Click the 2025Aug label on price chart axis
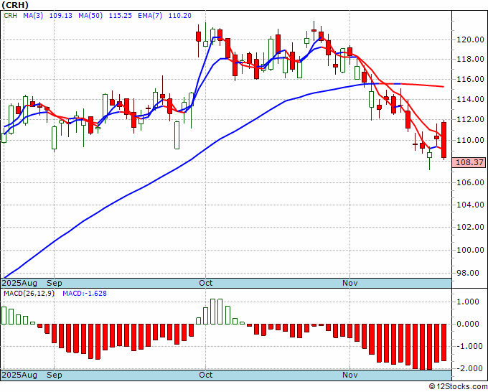 click(x=19, y=284)
